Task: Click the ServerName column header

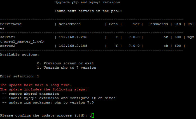Action: [x=11, y=24]
